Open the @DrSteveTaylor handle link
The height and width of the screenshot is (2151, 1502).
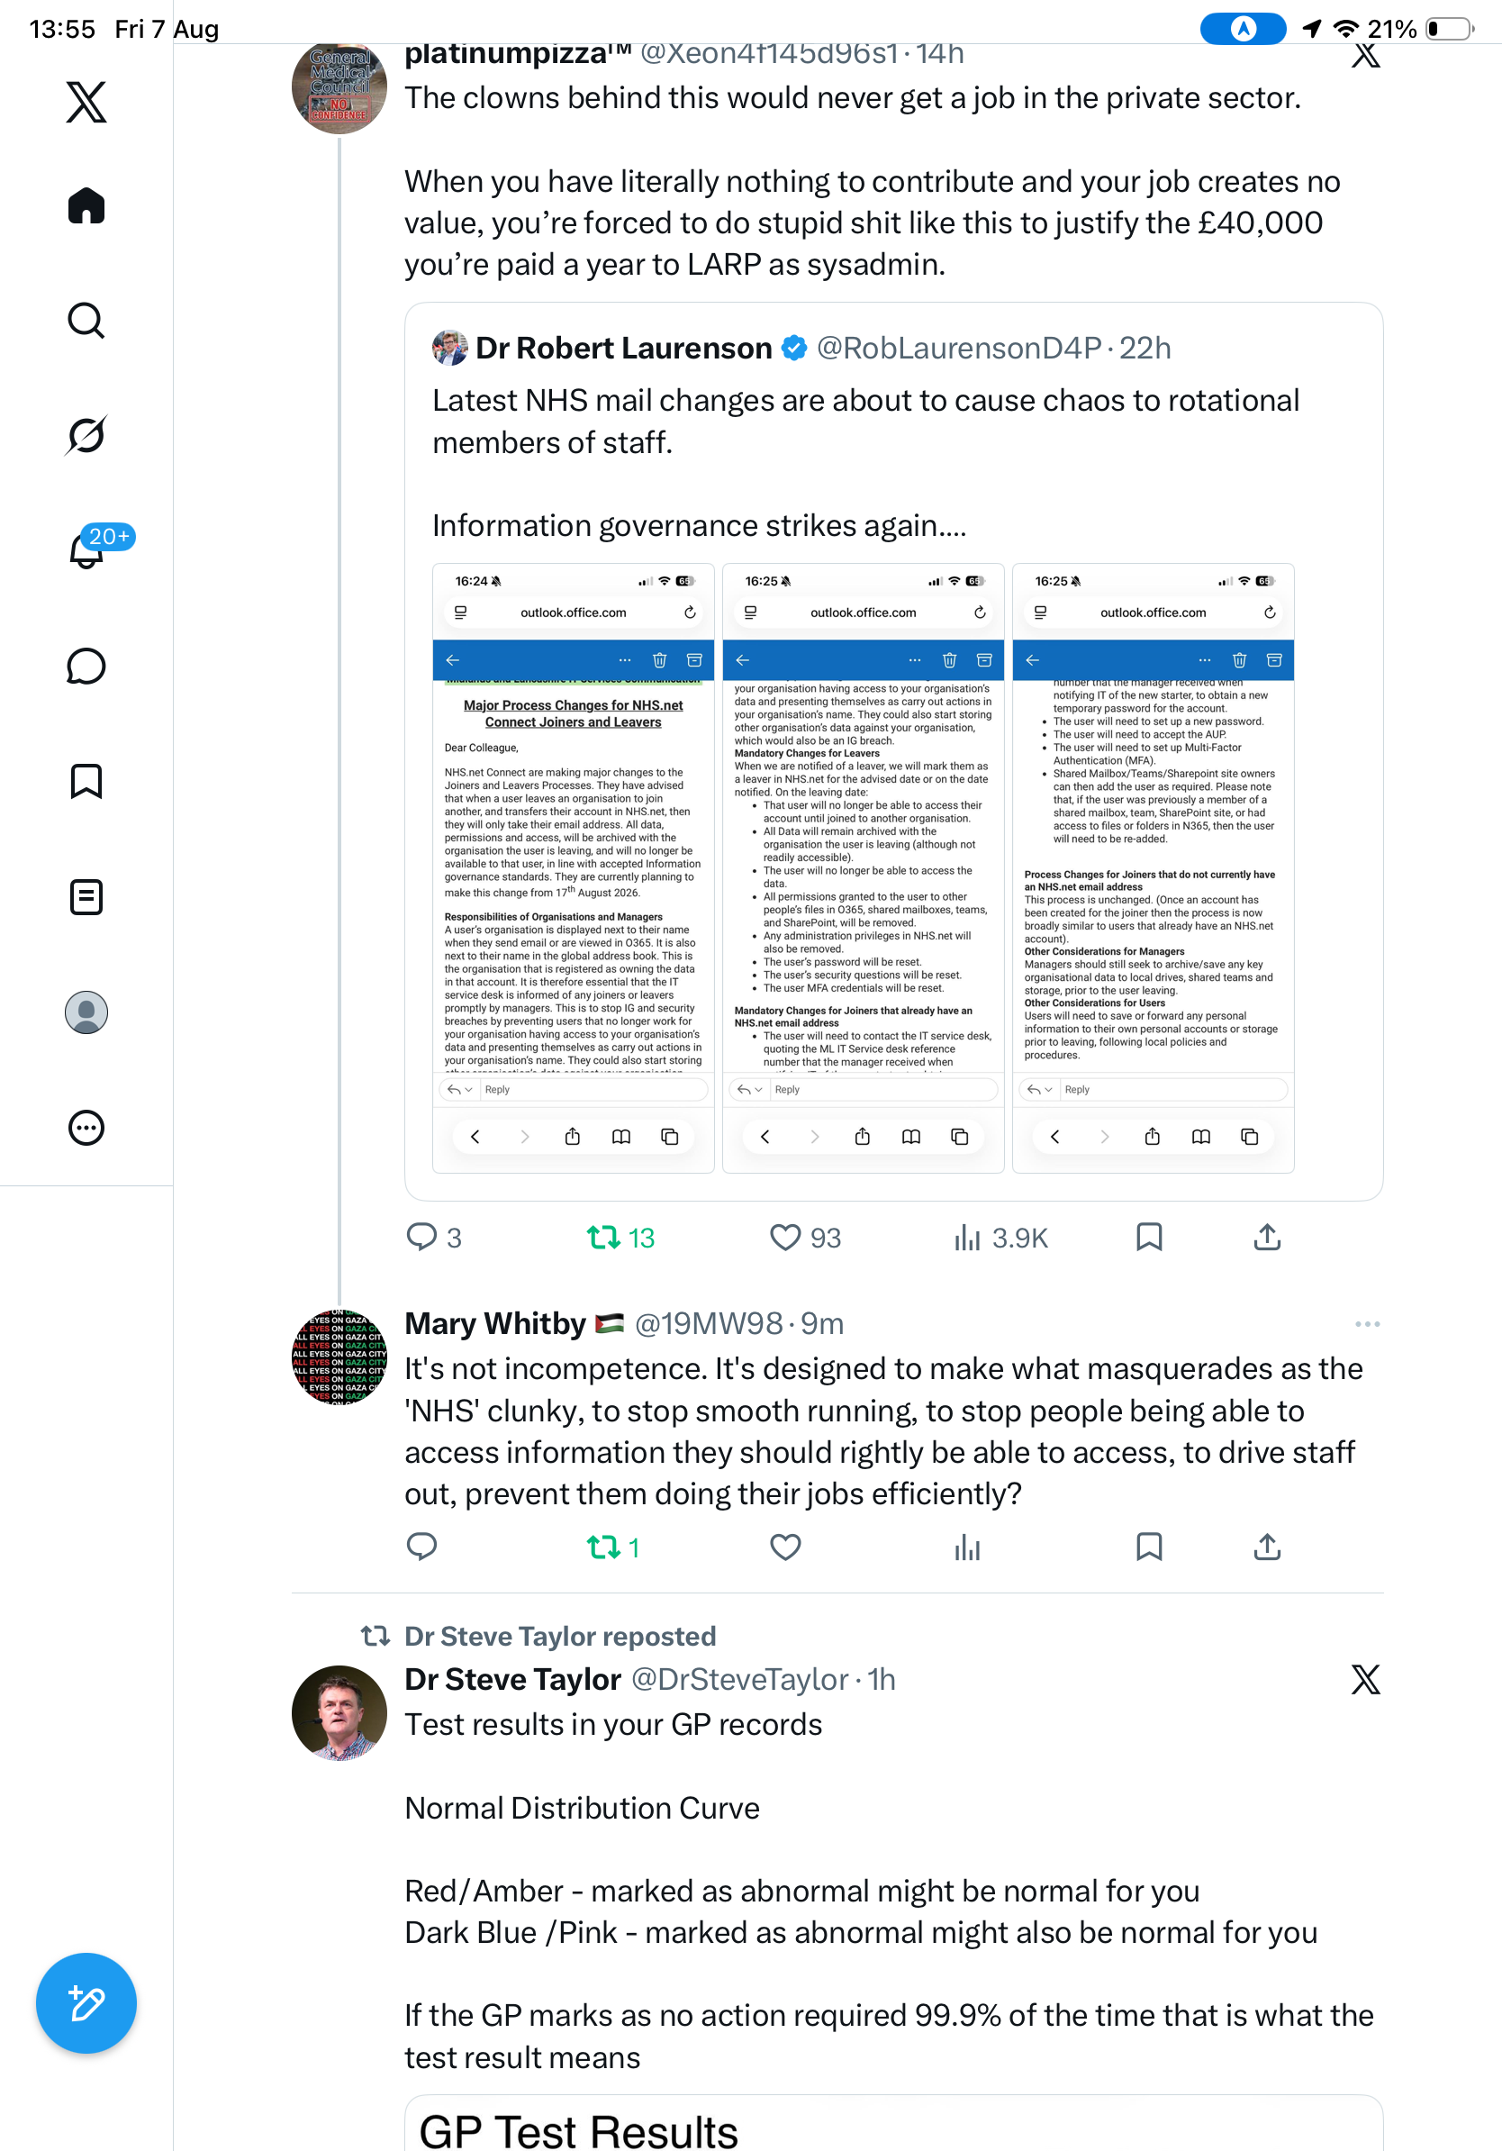(x=740, y=1679)
